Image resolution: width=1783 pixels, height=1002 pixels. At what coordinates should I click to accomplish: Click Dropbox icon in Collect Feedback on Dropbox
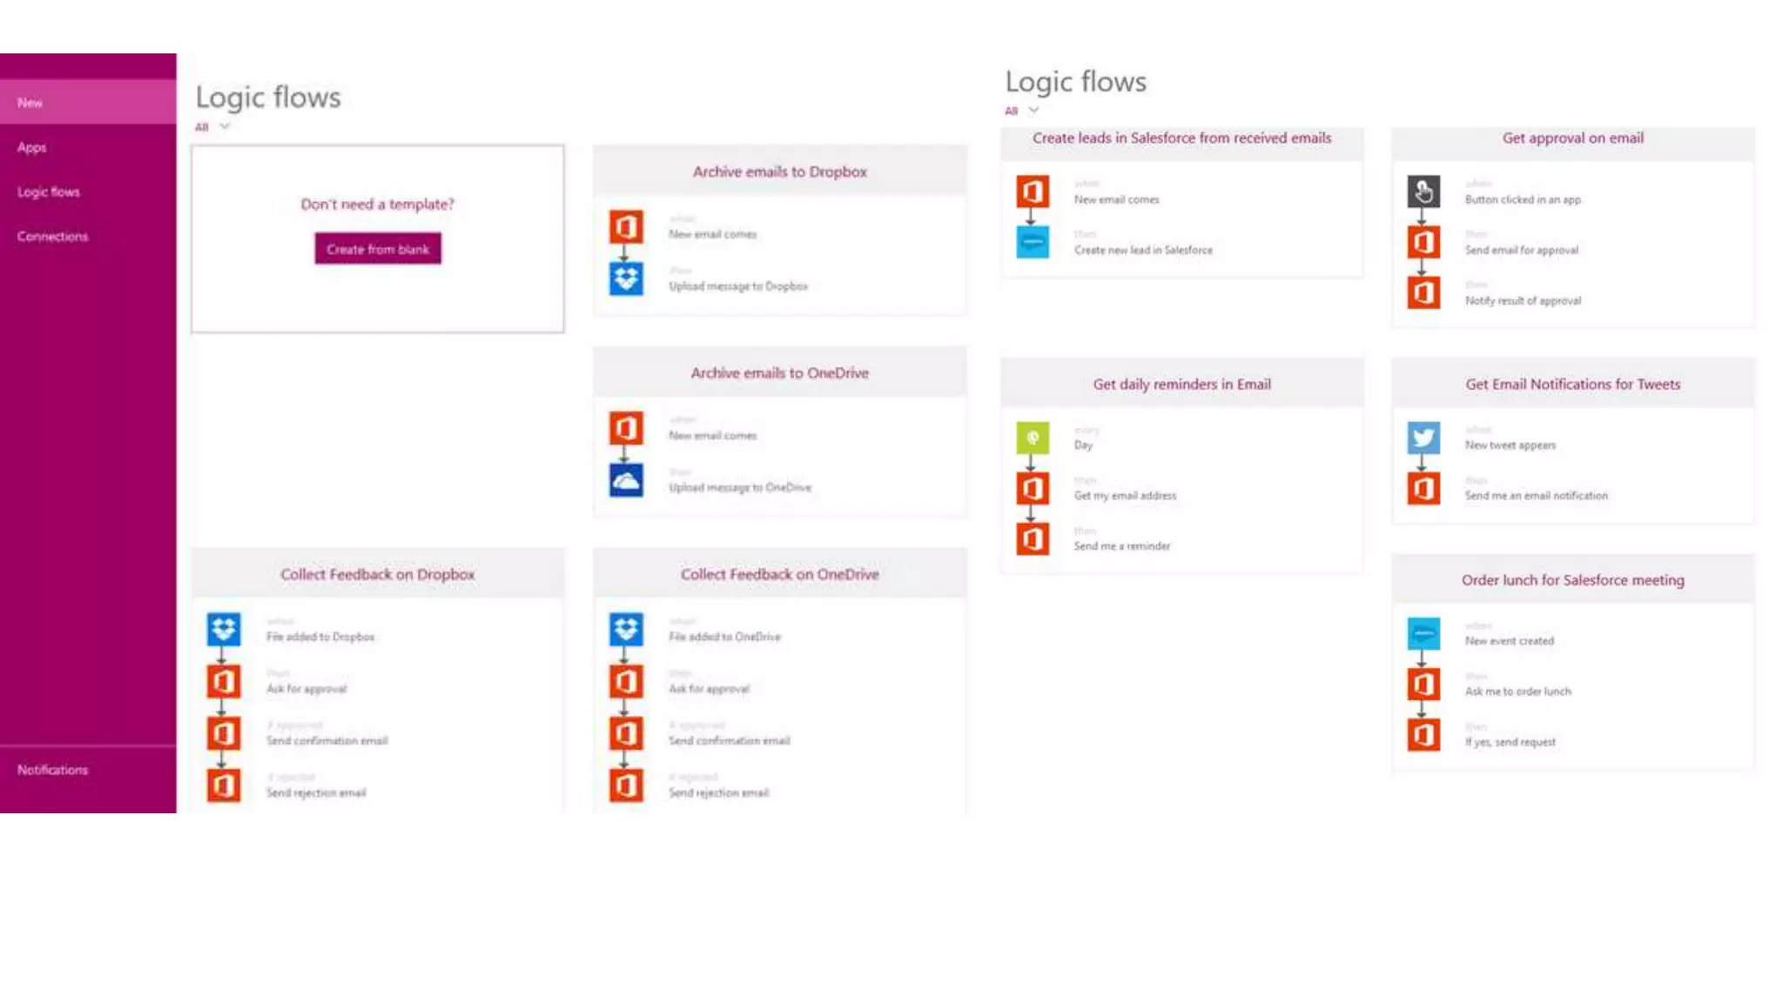(224, 629)
